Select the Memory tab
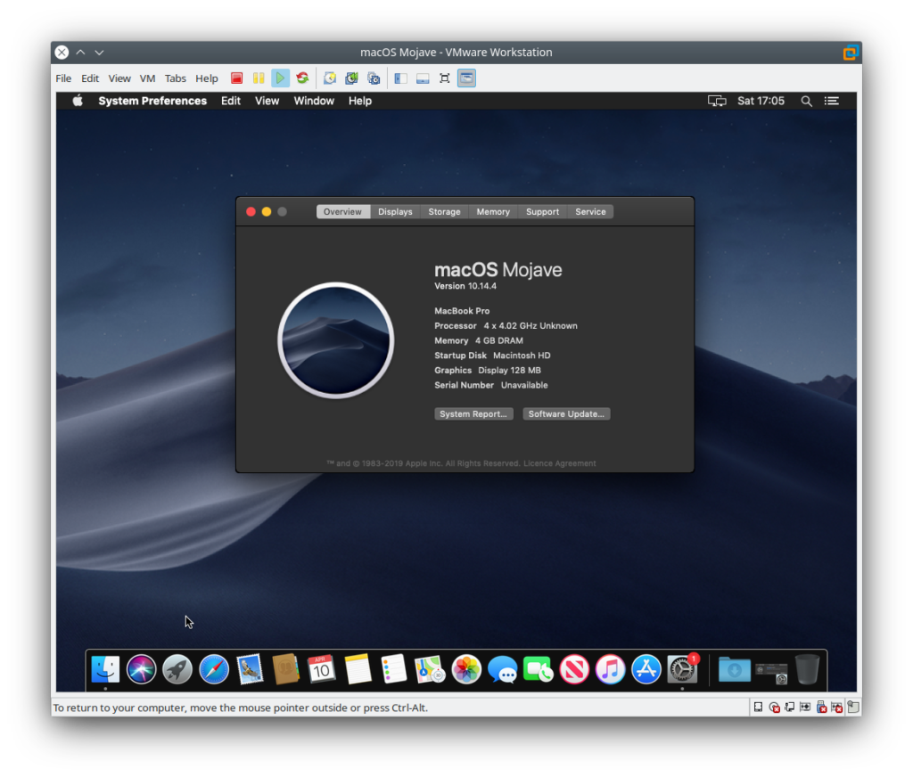Viewport: 913px width, 777px height. [x=493, y=212]
